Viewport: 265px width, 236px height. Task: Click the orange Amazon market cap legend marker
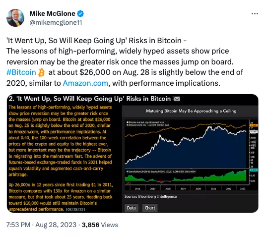(128, 125)
